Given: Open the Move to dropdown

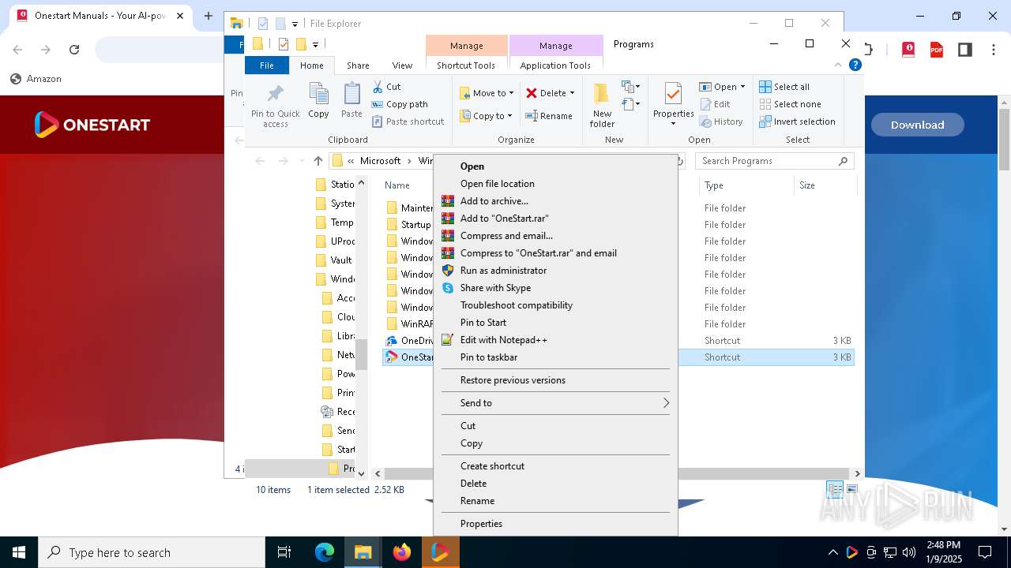Looking at the screenshot, I should click(487, 93).
